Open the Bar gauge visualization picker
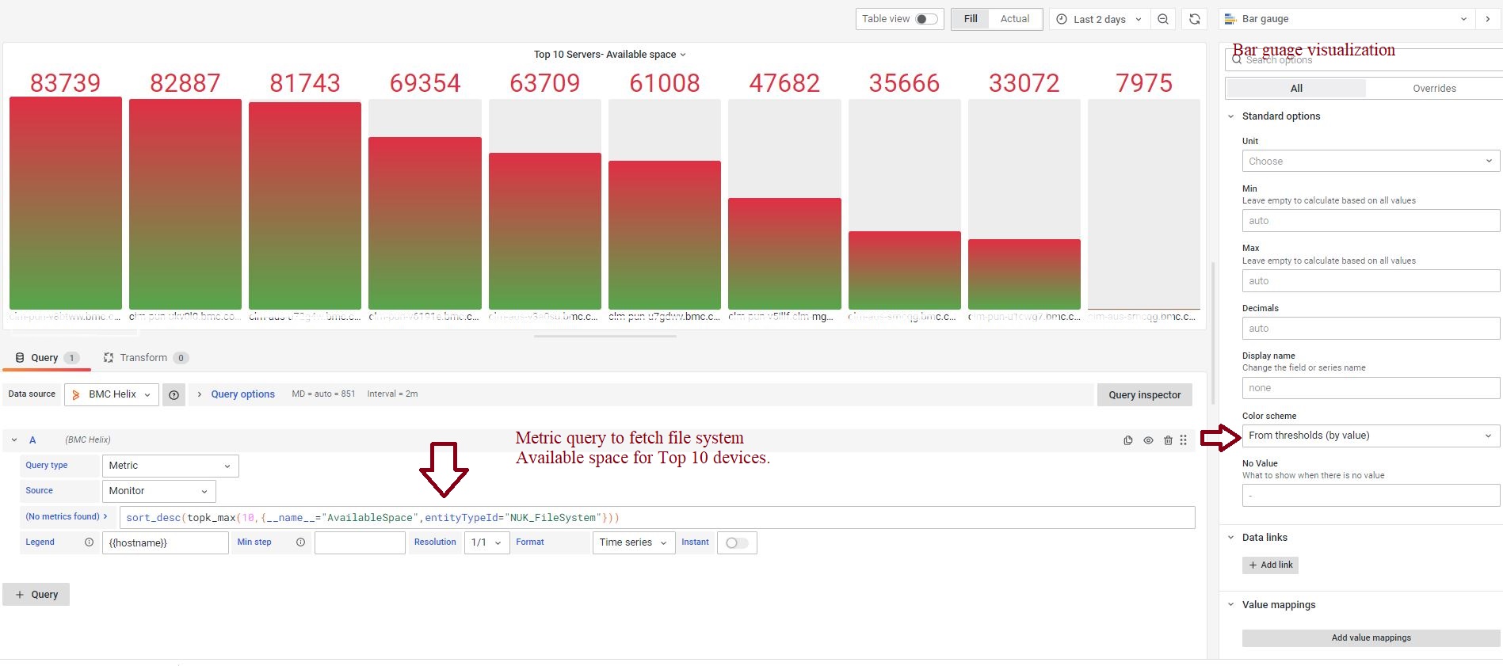 (x=1348, y=19)
